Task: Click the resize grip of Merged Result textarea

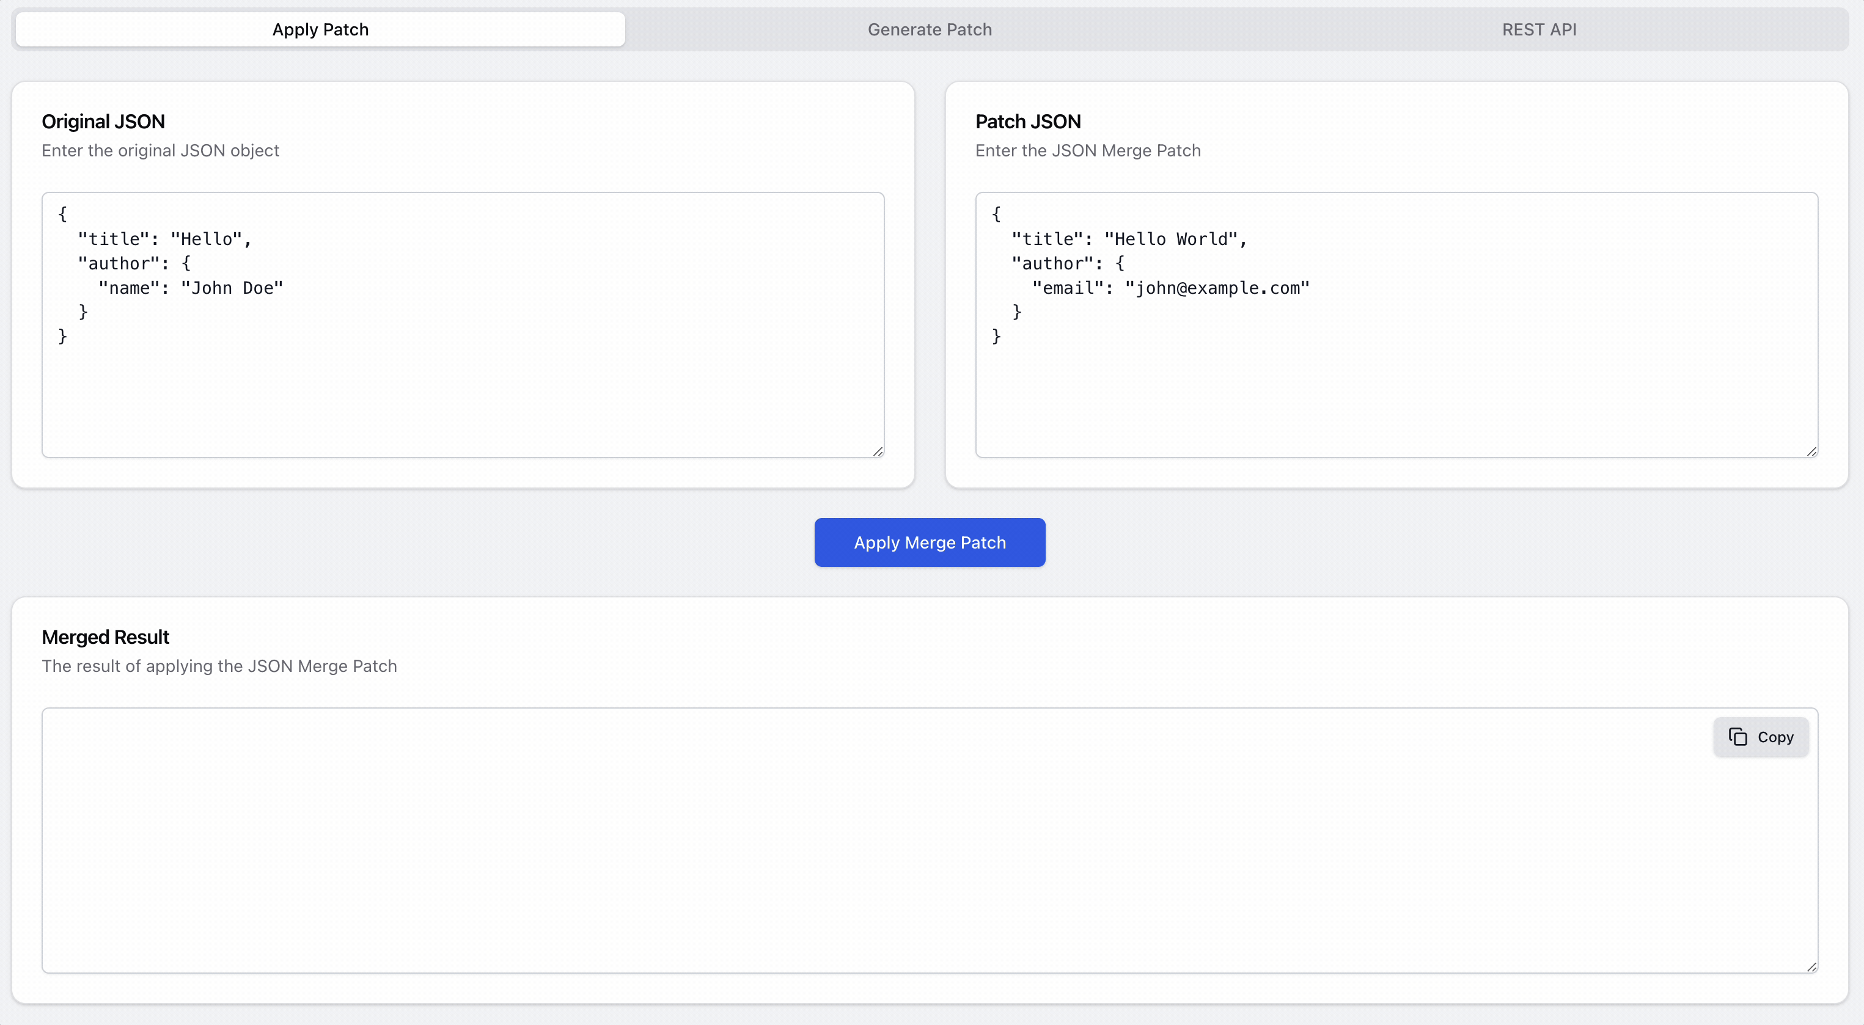Action: tap(1811, 967)
